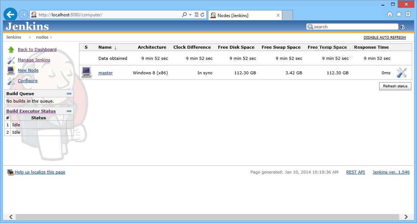Image resolution: width=417 pixels, height=223 pixels.
Task: Click the Jenkins breadcrumb link
Action: coord(14,37)
